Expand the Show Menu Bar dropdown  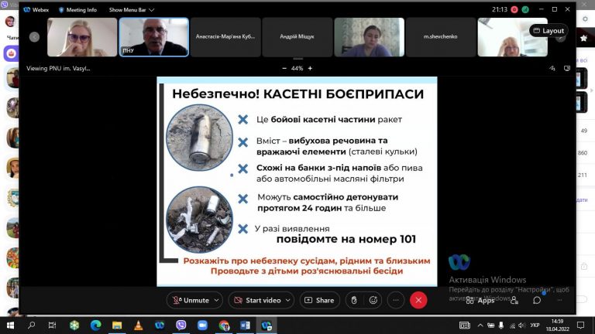pyautogui.click(x=131, y=10)
